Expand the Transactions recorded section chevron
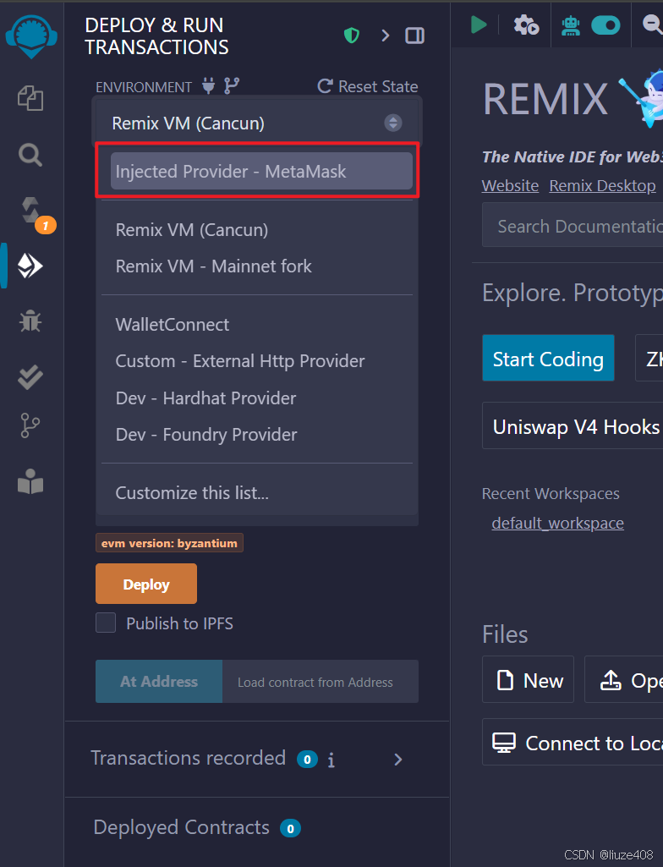The height and width of the screenshot is (867, 663). tap(398, 760)
